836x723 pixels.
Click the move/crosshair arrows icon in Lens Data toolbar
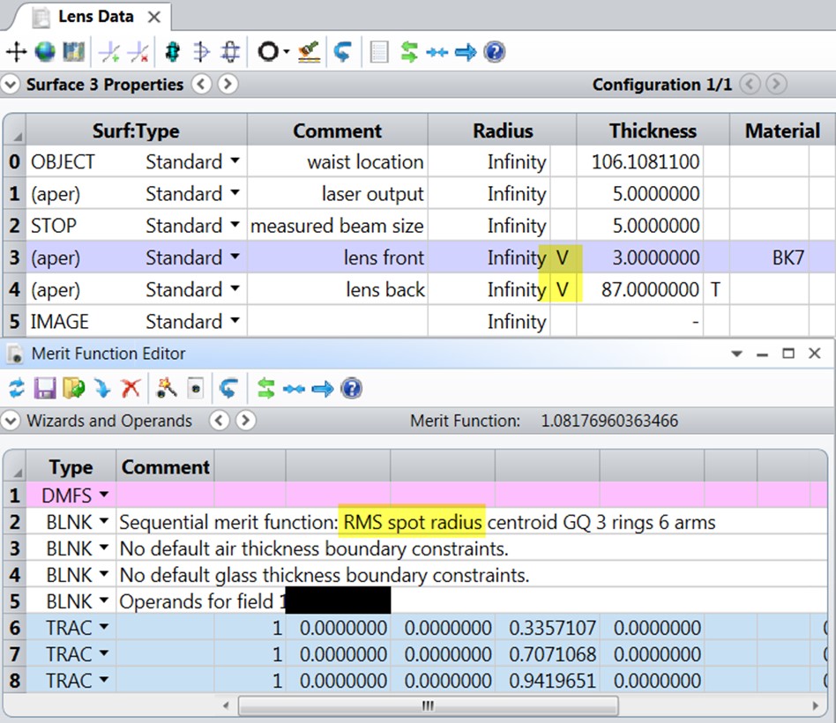pyautogui.click(x=16, y=52)
